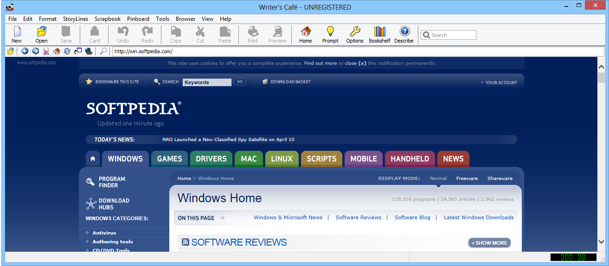This screenshot has height=266, width=609.
Task: Click browser bar open-file folder icon
Action: (x=10, y=51)
